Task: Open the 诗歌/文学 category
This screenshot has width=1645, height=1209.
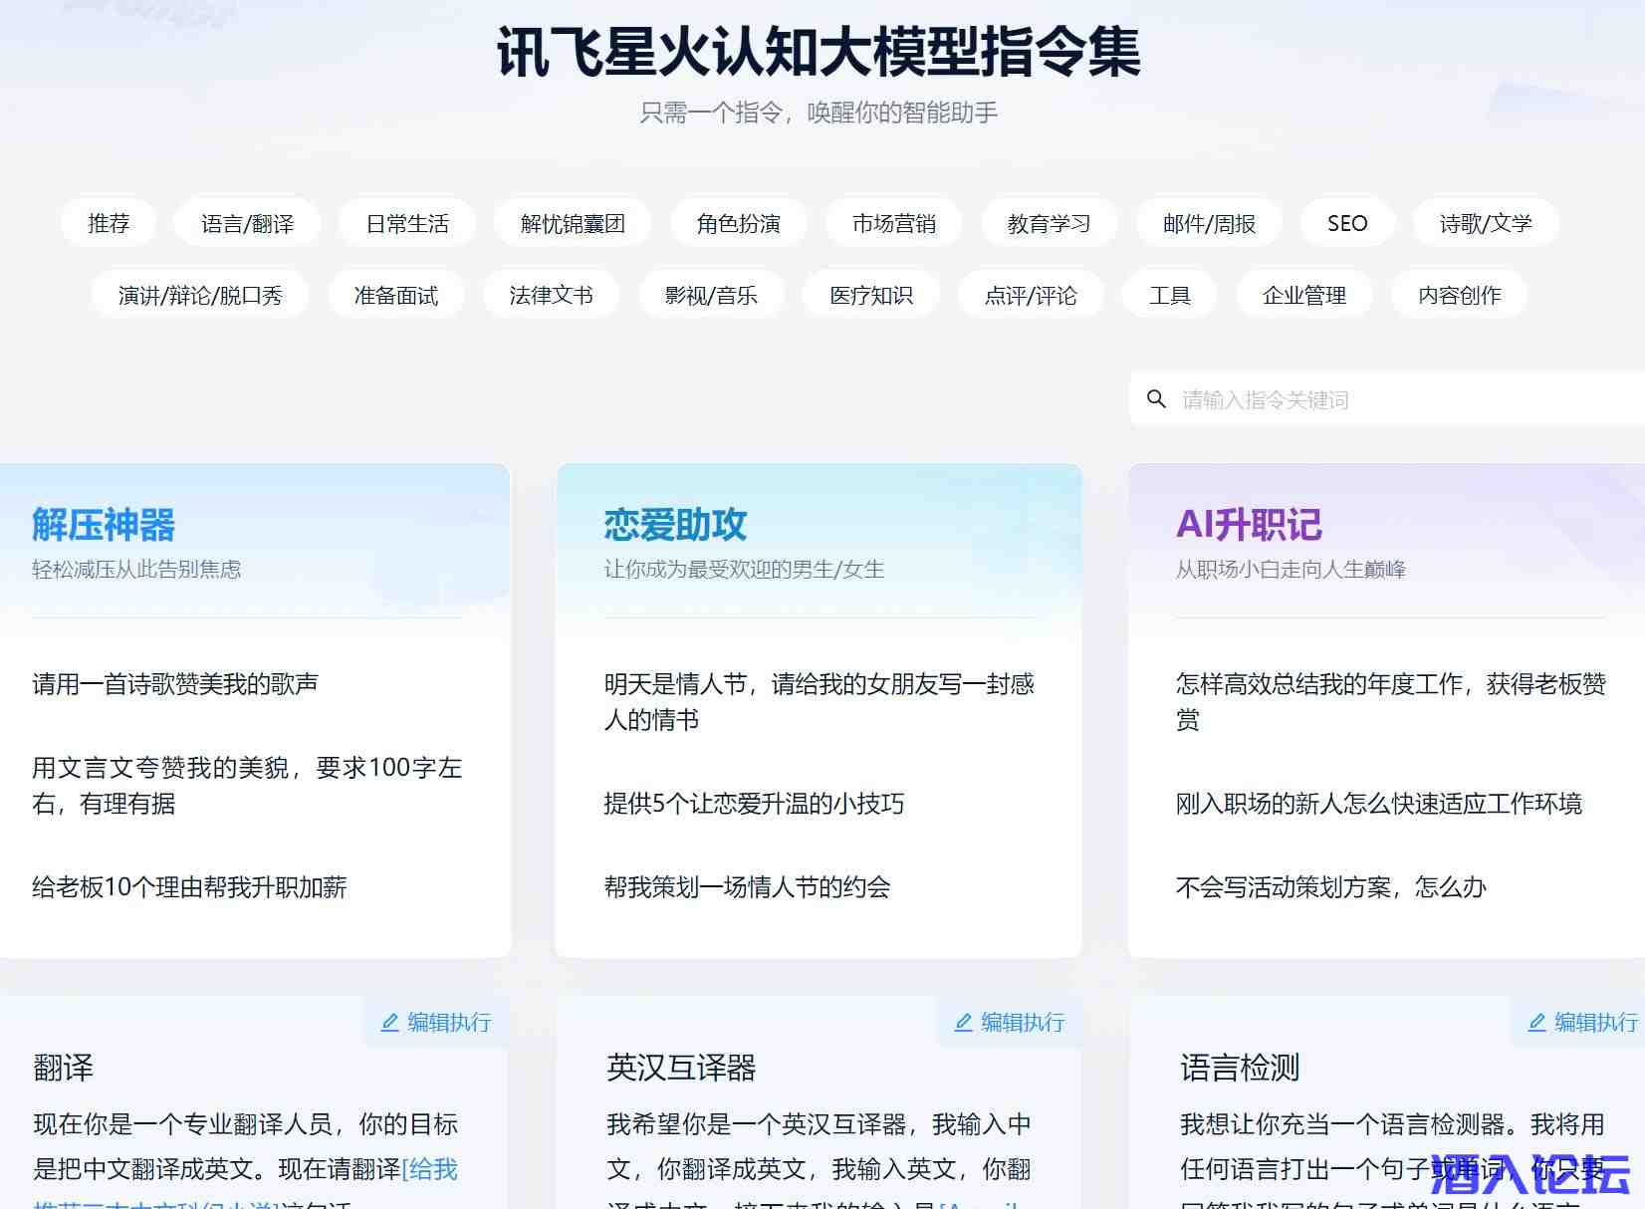Action: (x=1486, y=223)
